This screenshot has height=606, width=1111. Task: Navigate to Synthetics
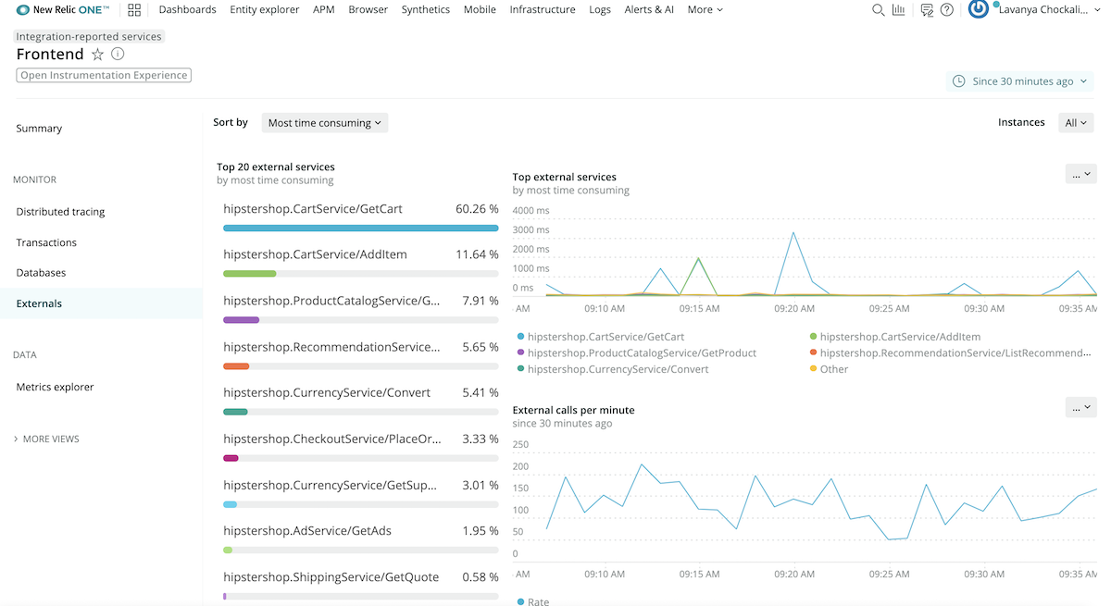426,10
